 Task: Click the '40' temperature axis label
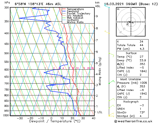click(x=93, y=118)
